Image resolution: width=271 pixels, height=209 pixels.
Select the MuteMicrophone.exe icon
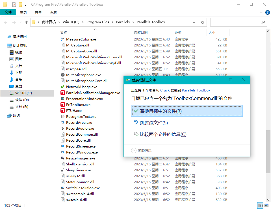[62, 75]
